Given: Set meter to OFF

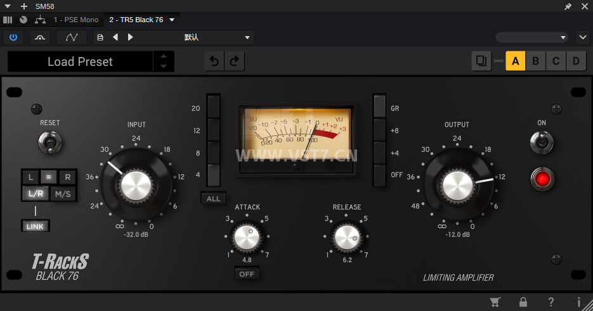Looking at the screenshot, I should (380, 175).
